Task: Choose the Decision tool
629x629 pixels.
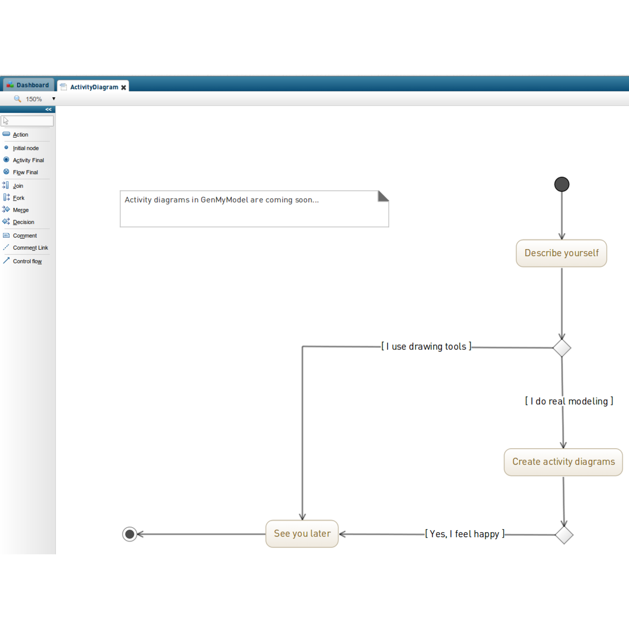Action: point(23,222)
